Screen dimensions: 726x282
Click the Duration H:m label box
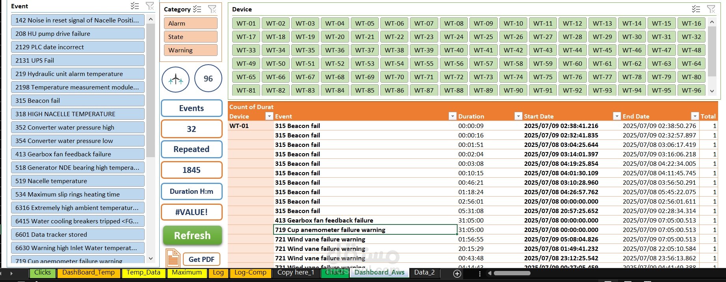192,191
